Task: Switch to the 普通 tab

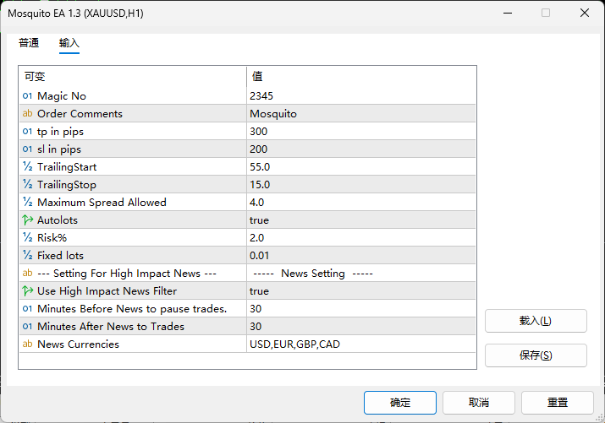Action: (x=29, y=43)
